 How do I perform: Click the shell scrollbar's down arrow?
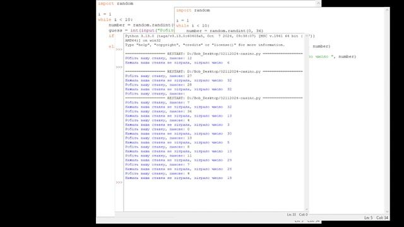(x=307, y=209)
